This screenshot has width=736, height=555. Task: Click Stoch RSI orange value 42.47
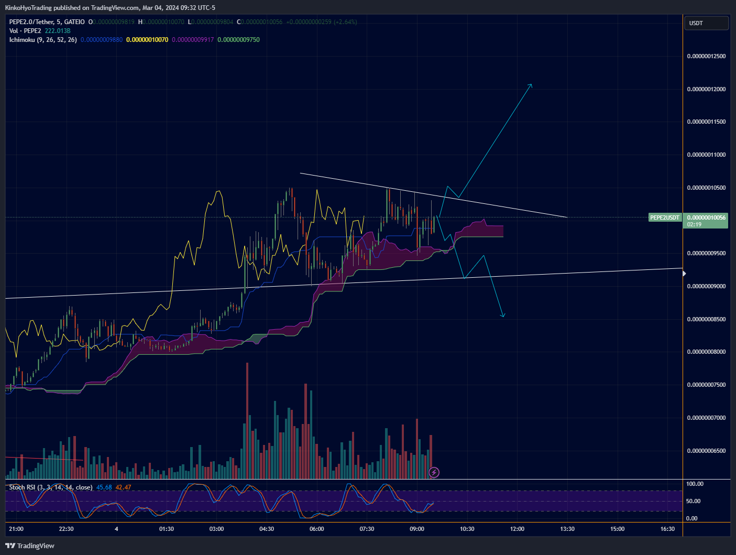tap(123, 487)
